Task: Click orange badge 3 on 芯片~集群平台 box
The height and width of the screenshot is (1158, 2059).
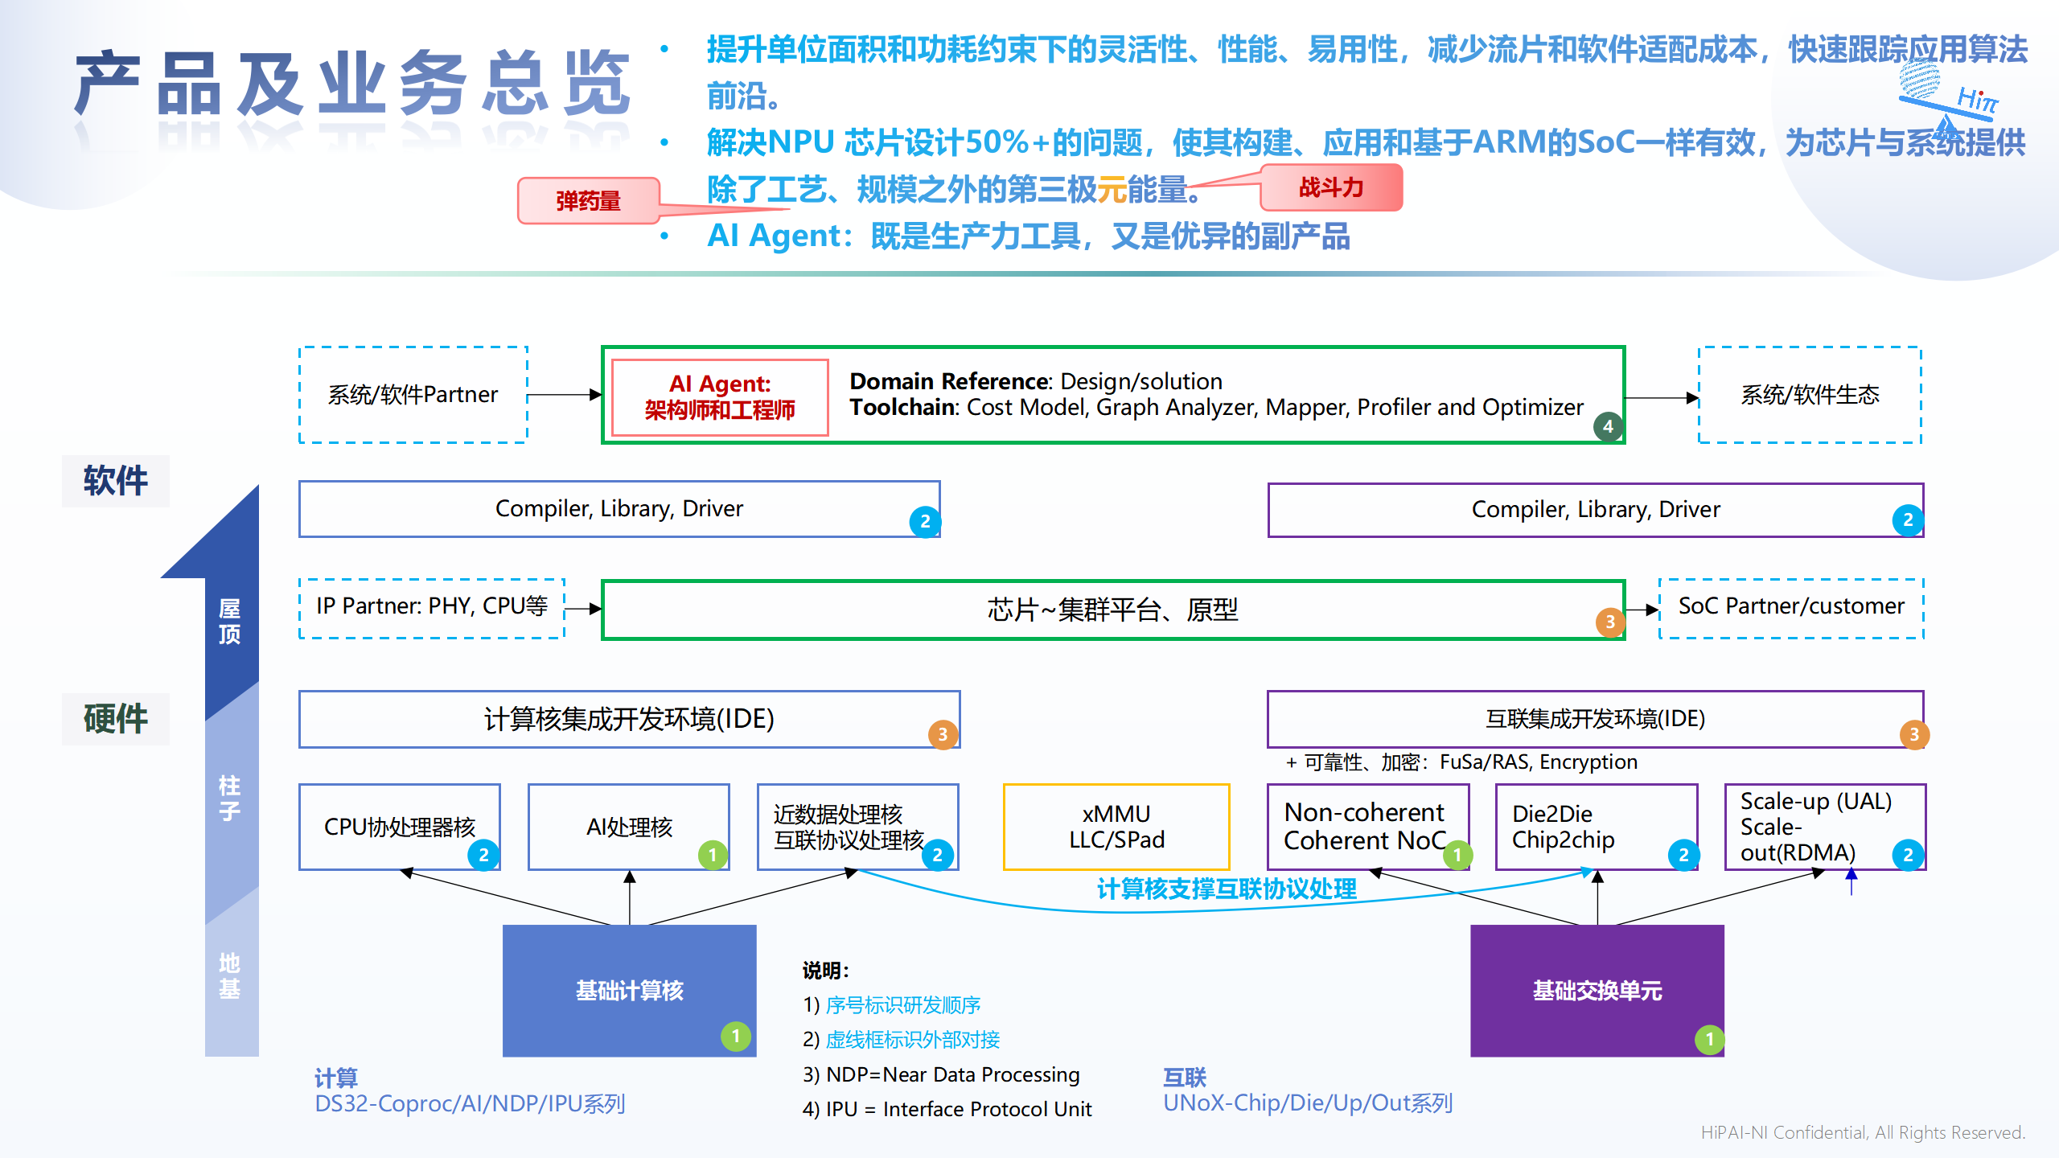Action: [1610, 622]
